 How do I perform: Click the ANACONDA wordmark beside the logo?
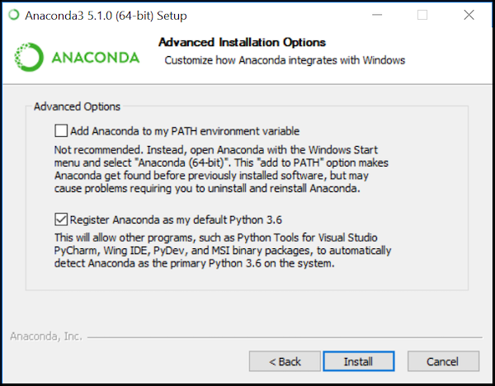(x=96, y=58)
